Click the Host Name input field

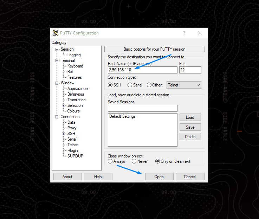point(143,70)
